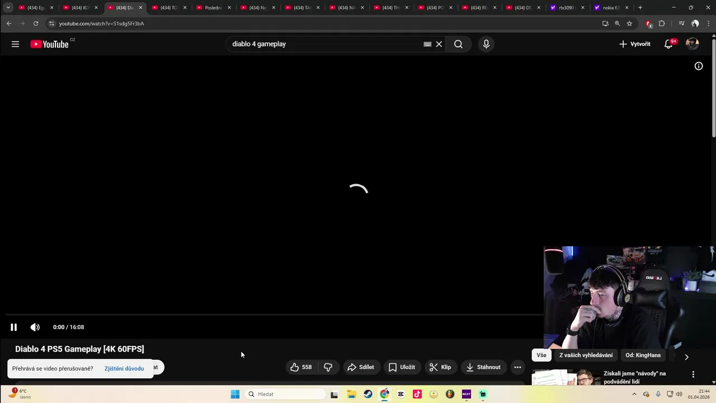Click the Vytvořit create button
Viewport: 716px width, 403px height.
click(x=635, y=44)
